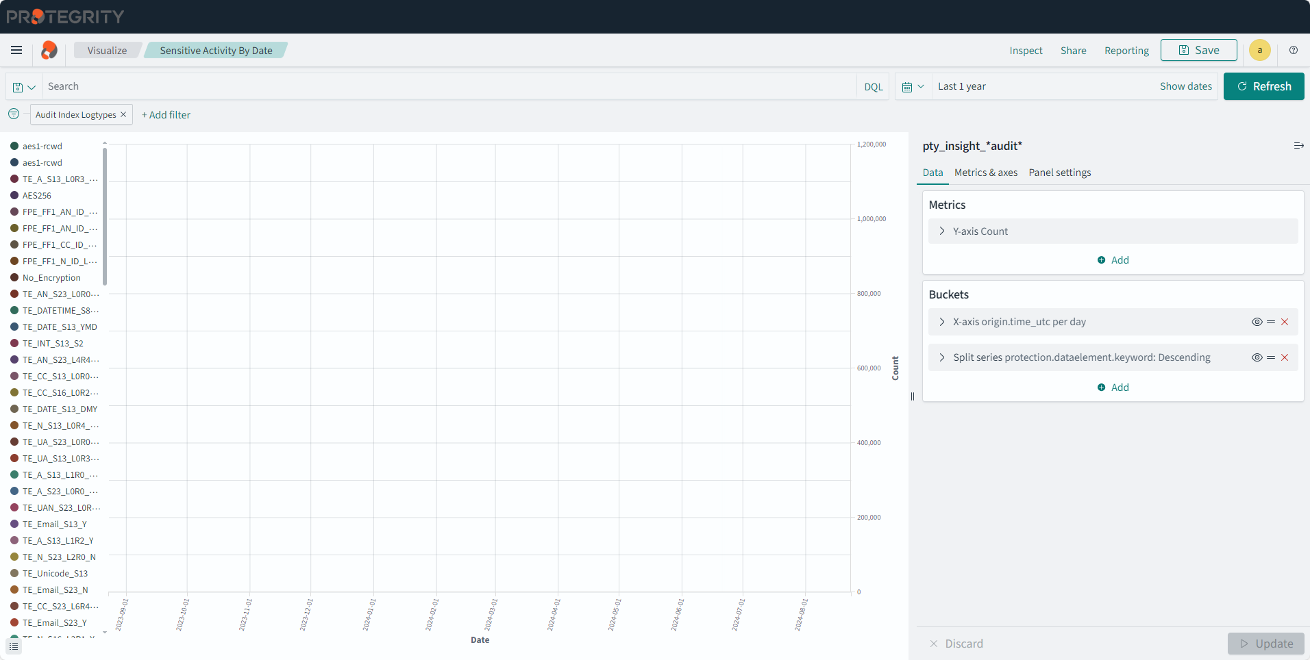Delete the Split series bucket

(1285, 357)
